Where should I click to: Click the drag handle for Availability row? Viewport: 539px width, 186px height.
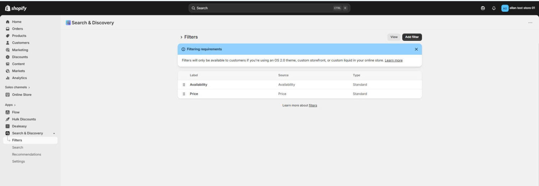pyautogui.click(x=184, y=85)
